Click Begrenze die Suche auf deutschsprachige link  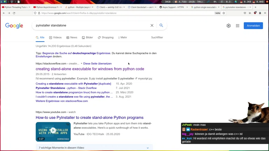point(76,53)
